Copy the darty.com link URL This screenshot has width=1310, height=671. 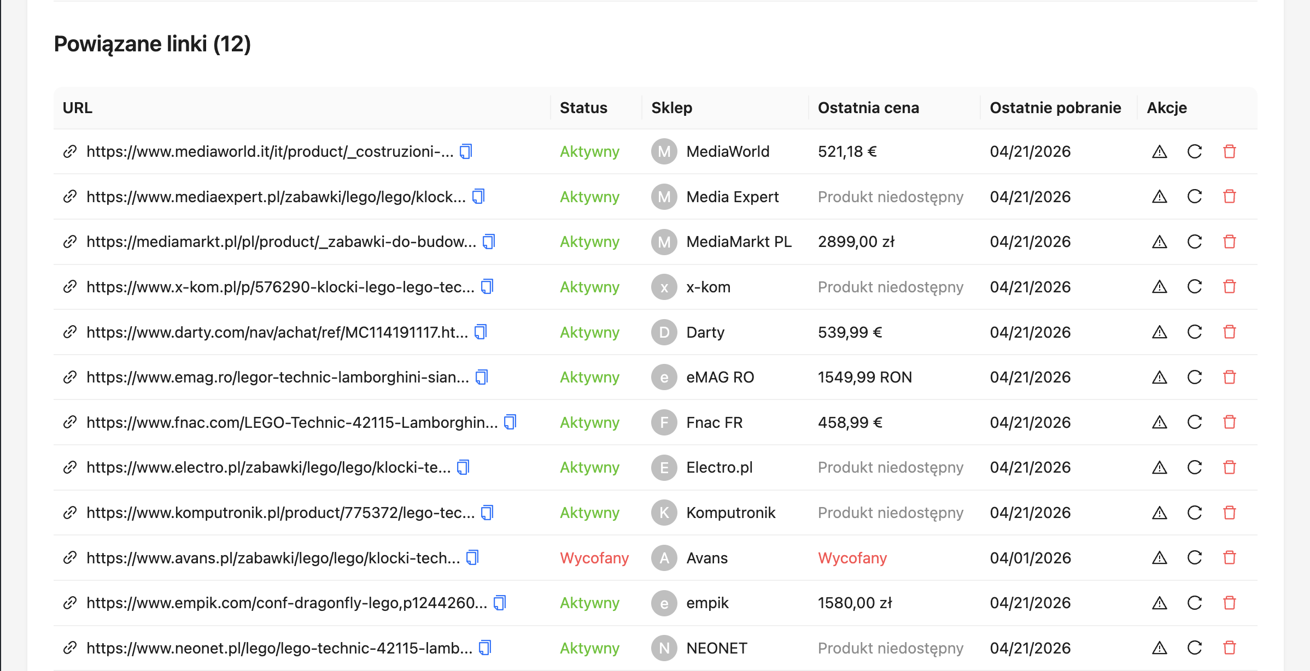coord(481,332)
